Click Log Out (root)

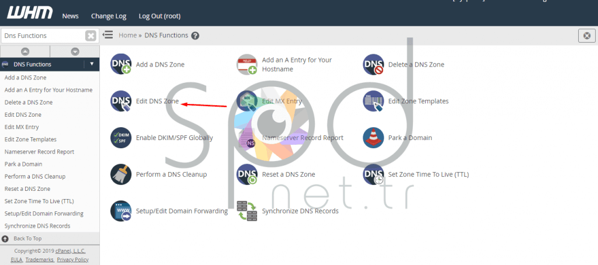(159, 16)
